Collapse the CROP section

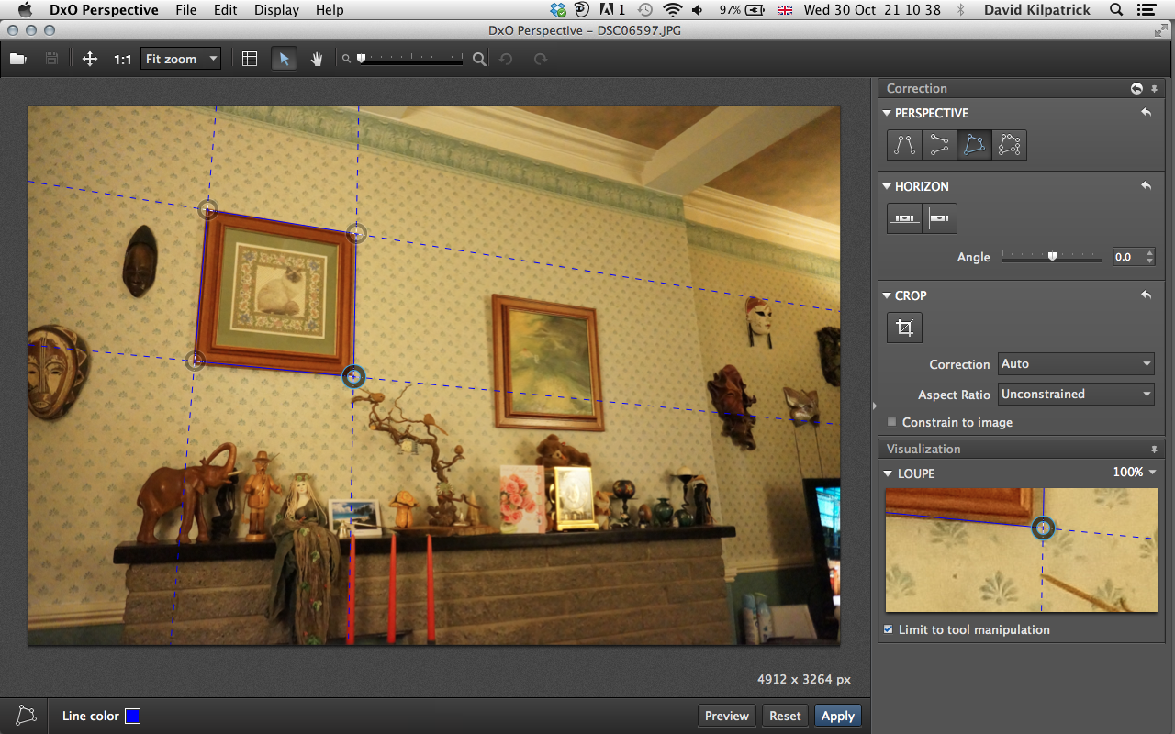887,295
